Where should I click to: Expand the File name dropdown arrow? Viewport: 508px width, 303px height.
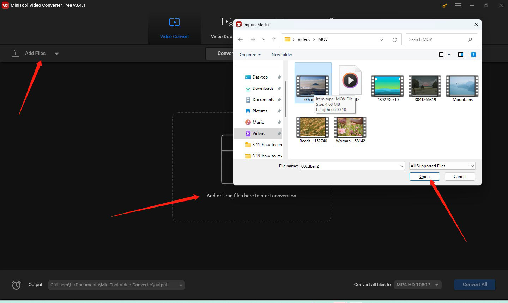pyautogui.click(x=401, y=166)
